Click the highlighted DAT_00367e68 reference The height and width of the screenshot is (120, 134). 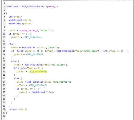(38, 72)
